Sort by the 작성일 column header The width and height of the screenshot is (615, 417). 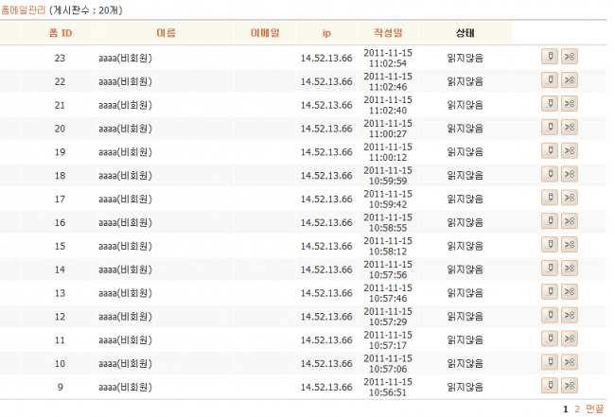[x=388, y=33]
